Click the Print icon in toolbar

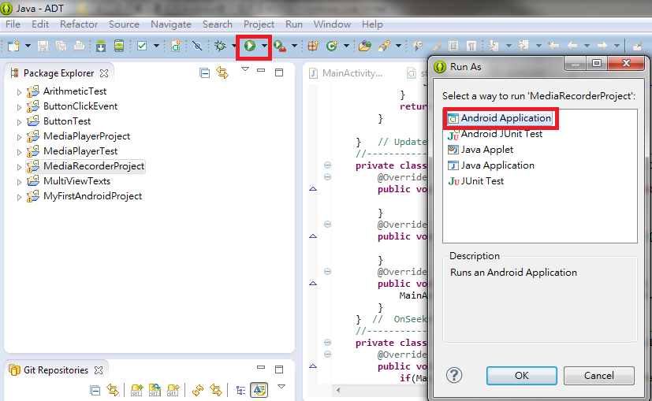(79, 46)
